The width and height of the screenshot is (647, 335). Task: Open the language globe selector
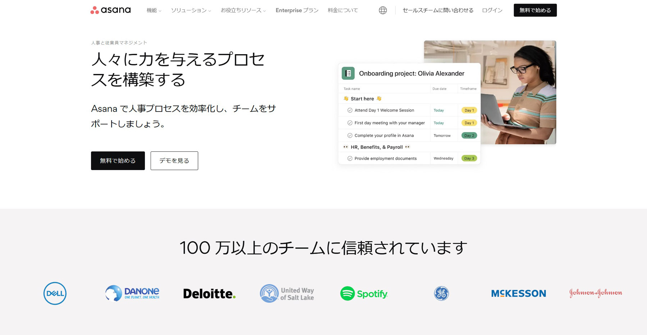[383, 10]
